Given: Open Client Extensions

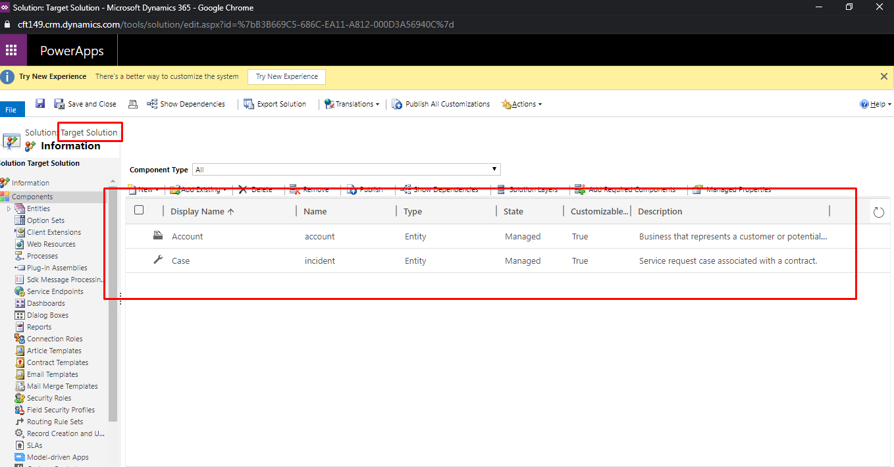Looking at the screenshot, I should [x=54, y=232].
